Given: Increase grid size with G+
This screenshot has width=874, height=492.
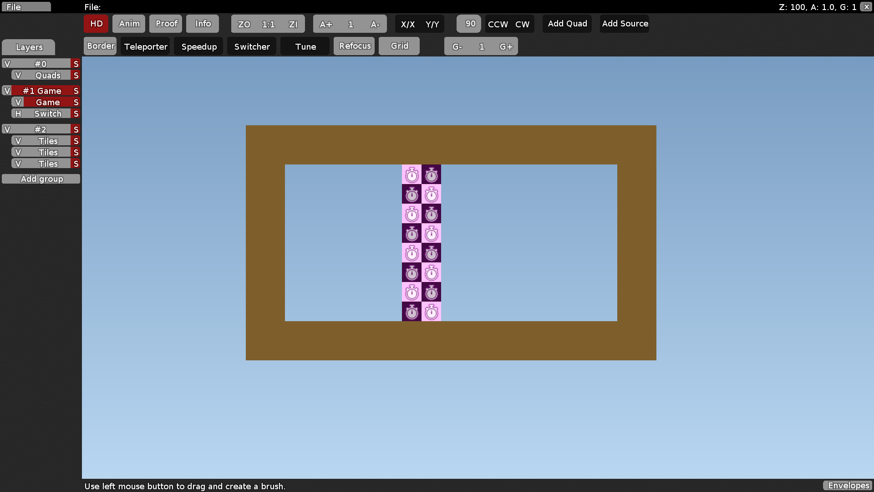Looking at the screenshot, I should (506, 46).
